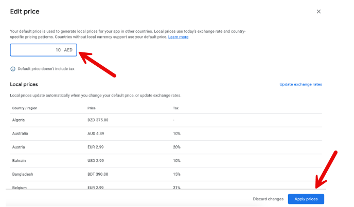Close the Edit price dialog
Image resolution: width=354 pixels, height=207 pixels.
[x=318, y=11]
